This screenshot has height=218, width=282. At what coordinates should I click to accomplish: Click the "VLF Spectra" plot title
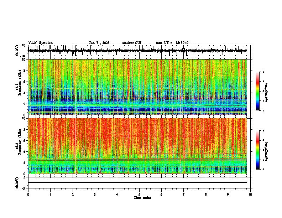40,43
